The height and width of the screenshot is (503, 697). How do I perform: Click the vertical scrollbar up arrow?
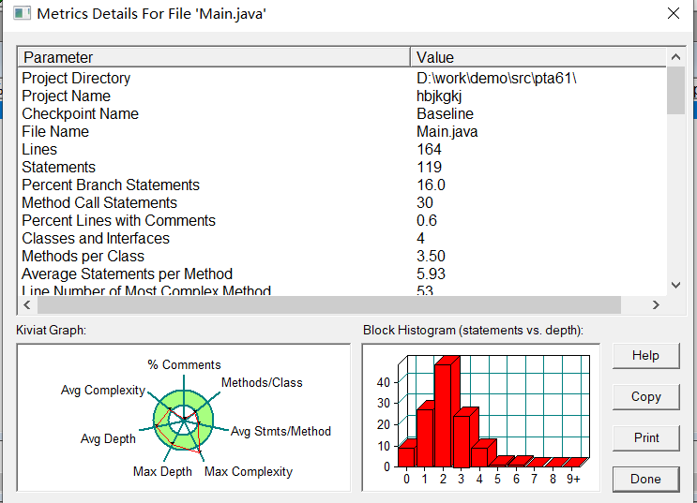coord(675,57)
